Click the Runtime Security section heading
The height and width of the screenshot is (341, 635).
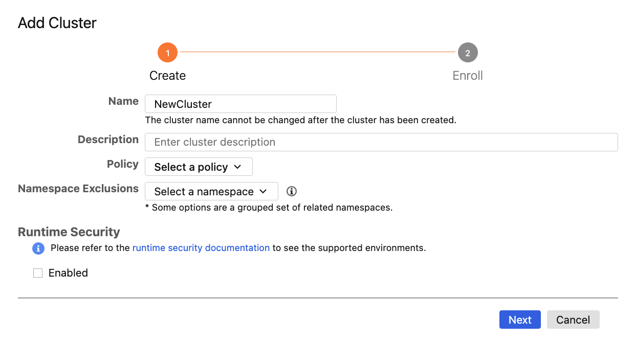tap(69, 232)
